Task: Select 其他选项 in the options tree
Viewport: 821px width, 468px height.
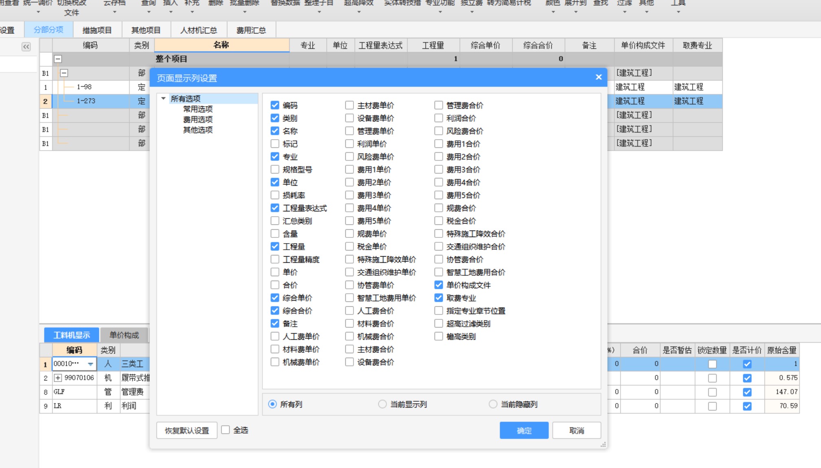Action: [198, 130]
